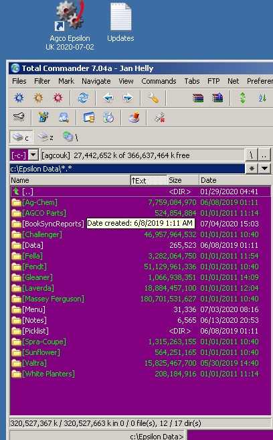Viewport: 273px width, 440px height.
Task: Open the Filter menu
Action: (42, 81)
